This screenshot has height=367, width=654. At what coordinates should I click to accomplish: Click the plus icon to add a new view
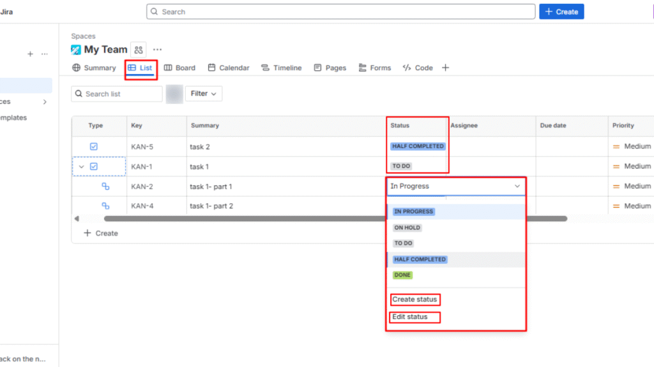(445, 68)
